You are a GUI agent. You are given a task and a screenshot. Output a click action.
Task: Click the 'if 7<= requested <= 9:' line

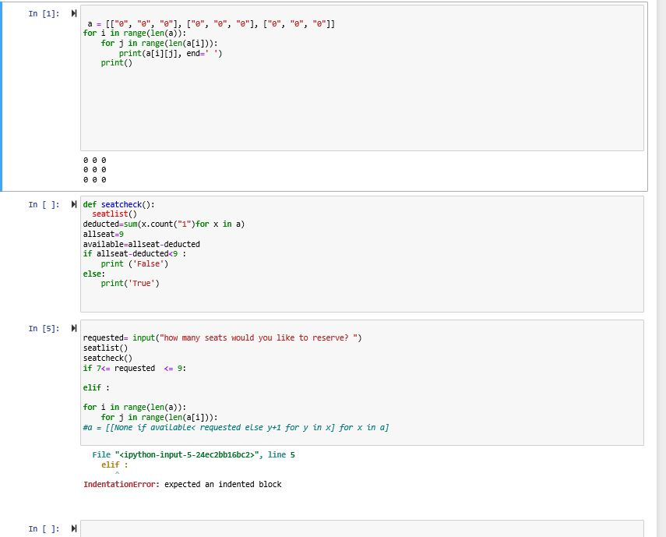135,369
